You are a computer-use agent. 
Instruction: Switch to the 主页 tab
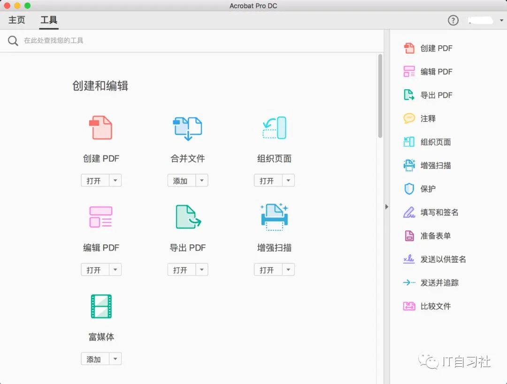coord(16,20)
